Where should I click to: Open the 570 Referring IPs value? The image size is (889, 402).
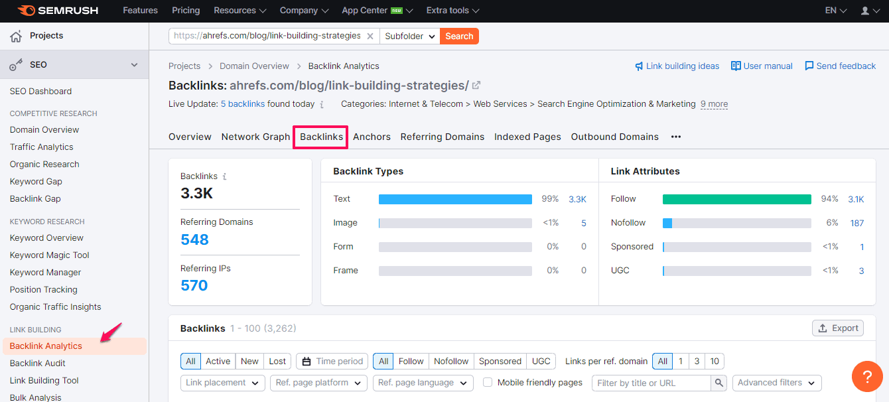tap(194, 286)
